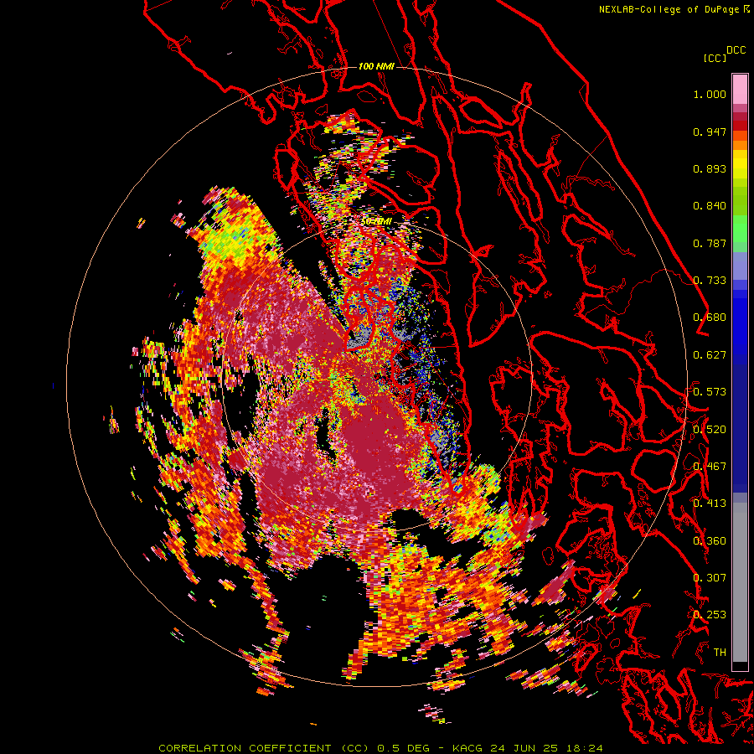Screen dimensions: 754x754
Task: Click the 0.520 color scale value
Action: coord(710,430)
